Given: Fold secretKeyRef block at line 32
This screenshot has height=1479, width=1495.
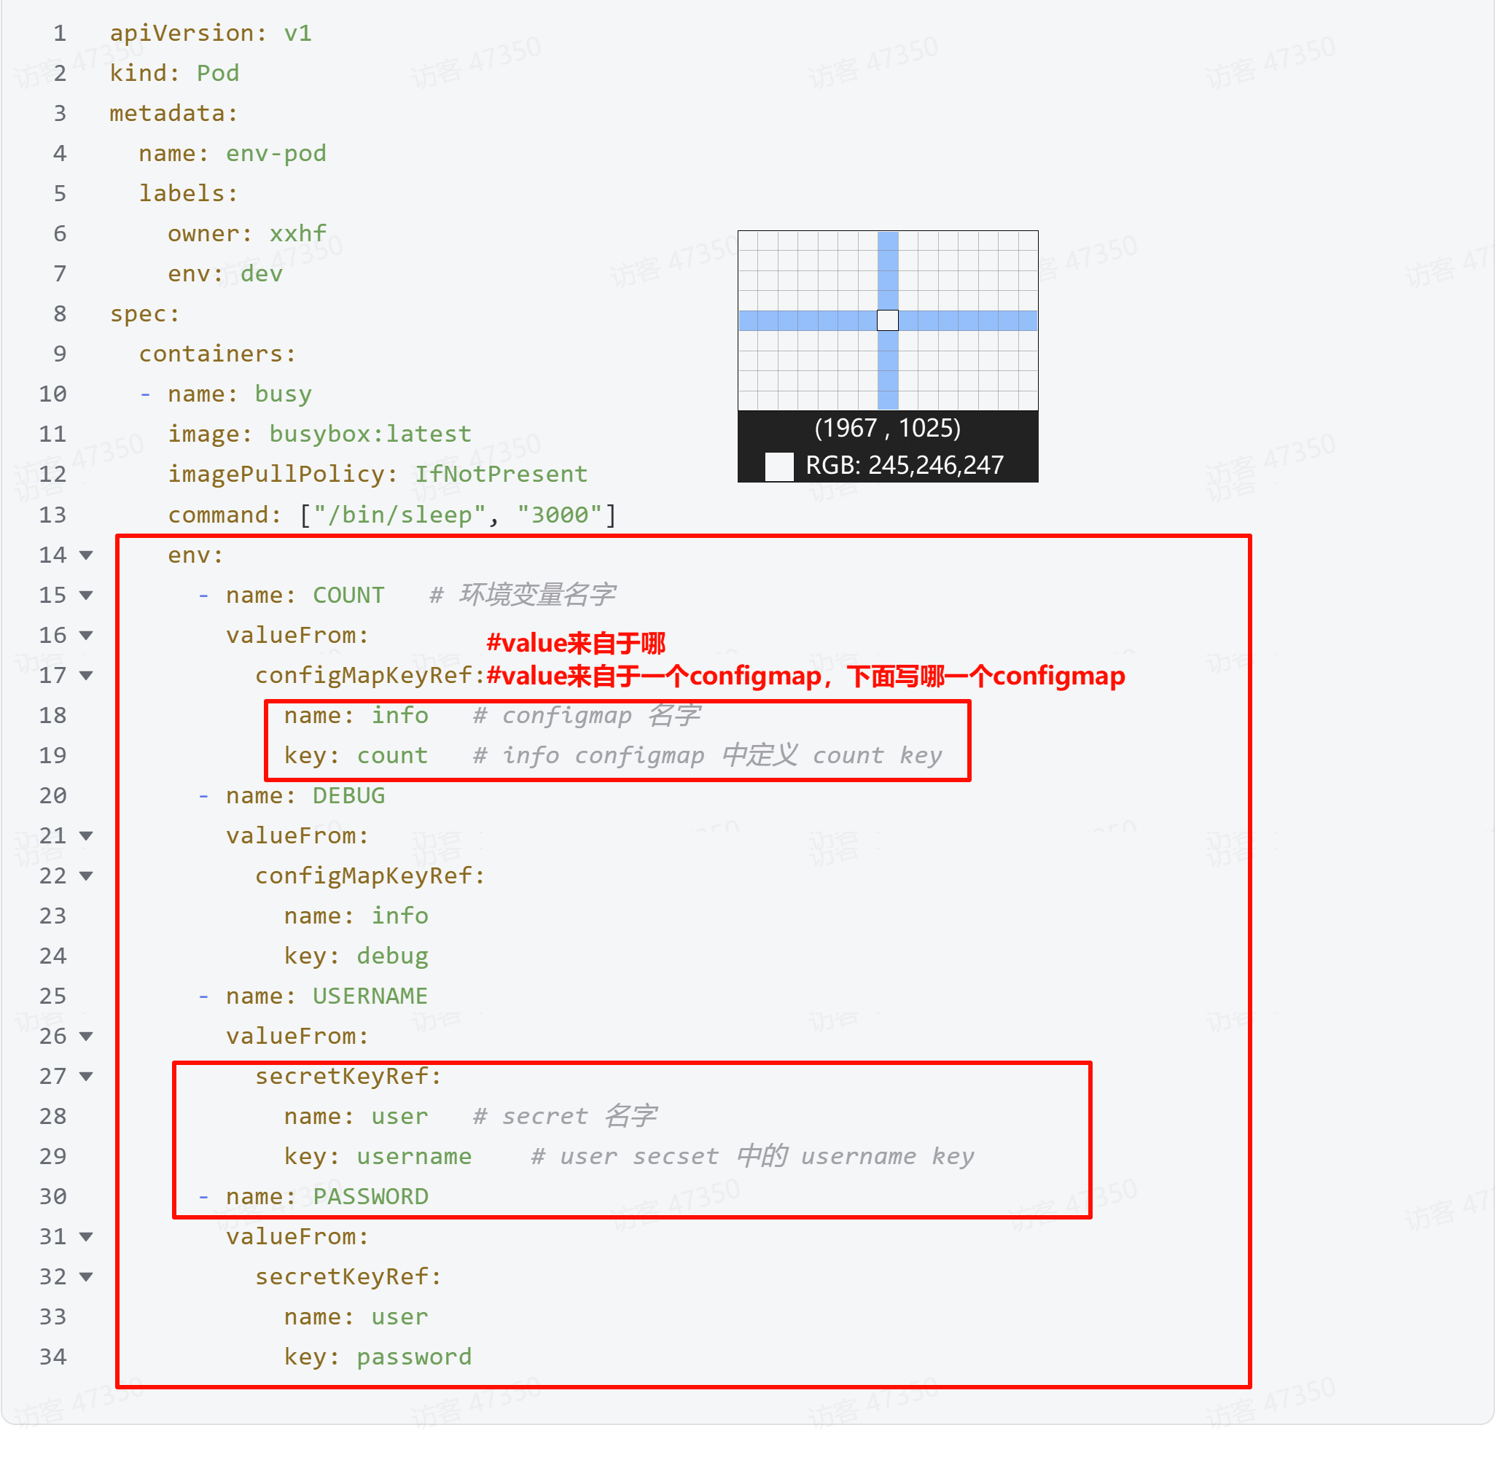Looking at the screenshot, I should [87, 1277].
